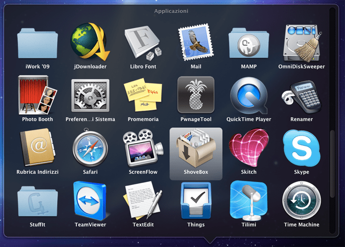The height and width of the screenshot is (247, 345).
Task: Launch Skype app
Action: pos(302,148)
